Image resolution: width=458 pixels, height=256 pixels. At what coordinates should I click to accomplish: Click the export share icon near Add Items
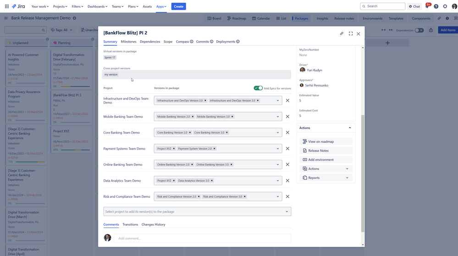[431, 30]
